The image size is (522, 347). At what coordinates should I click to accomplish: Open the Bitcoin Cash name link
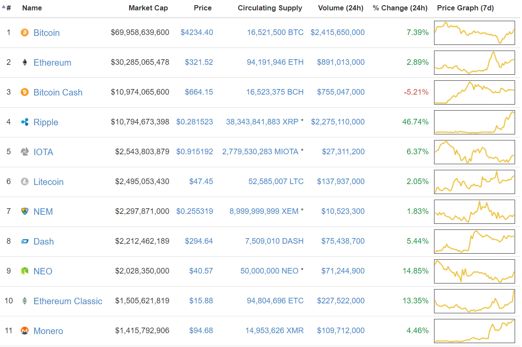click(x=58, y=92)
